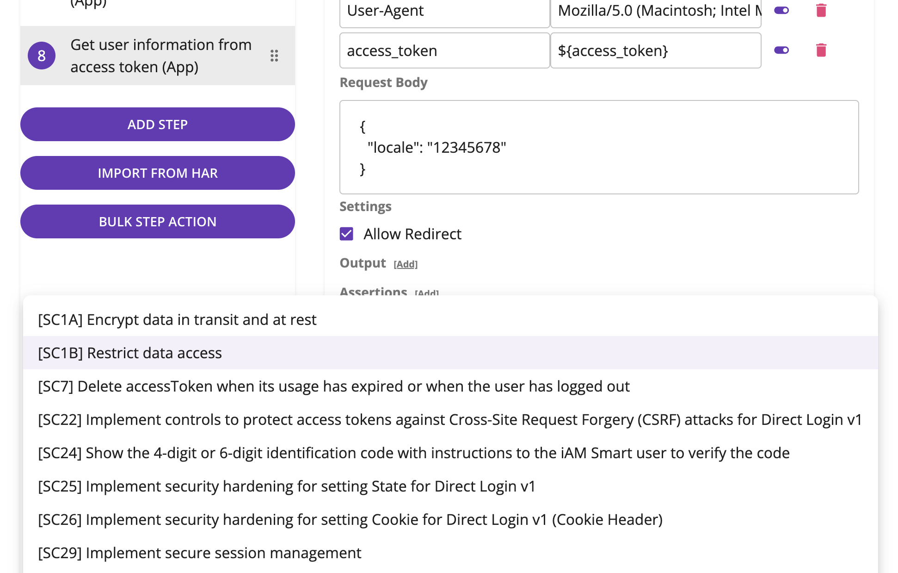Select SC1A Encrypt data in transit option
Image resolution: width=898 pixels, height=573 pixels.
177,319
